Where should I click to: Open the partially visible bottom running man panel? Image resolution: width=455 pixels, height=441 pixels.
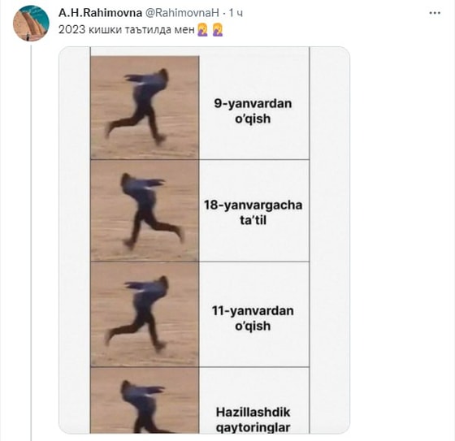(145, 400)
